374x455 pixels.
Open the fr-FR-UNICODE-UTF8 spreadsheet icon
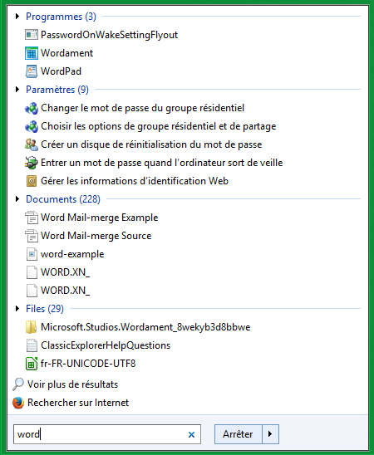32,364
